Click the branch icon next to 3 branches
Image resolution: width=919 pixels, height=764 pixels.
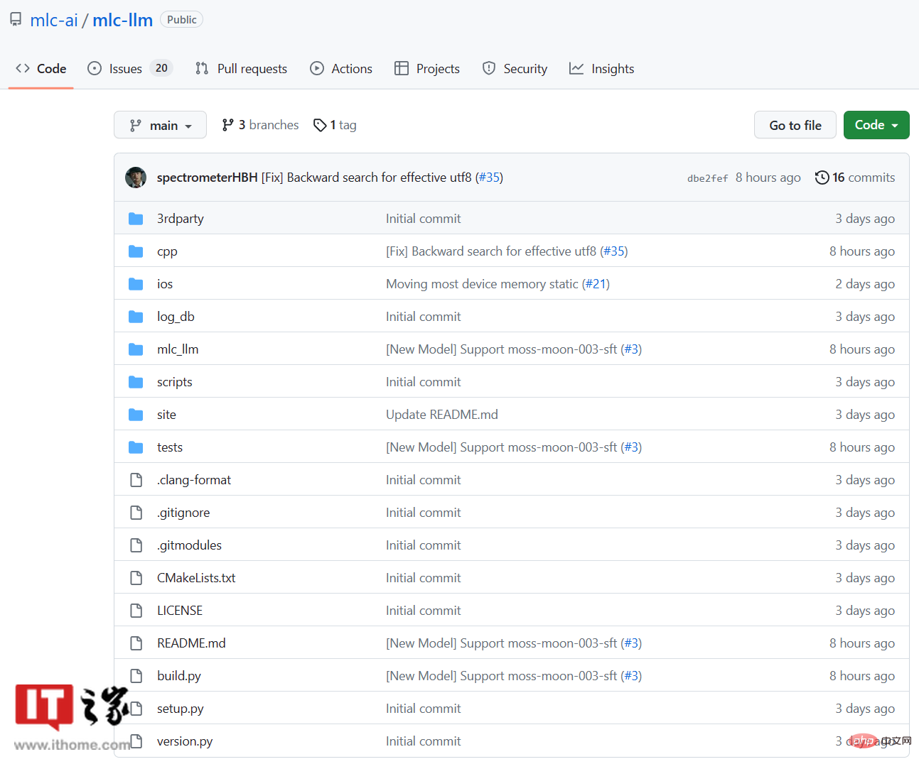(227, 125)
